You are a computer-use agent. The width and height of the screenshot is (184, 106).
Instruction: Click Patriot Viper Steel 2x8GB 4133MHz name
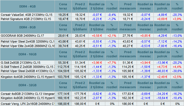[27, 71]
